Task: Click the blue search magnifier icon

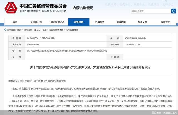Action: pos(174,11)
